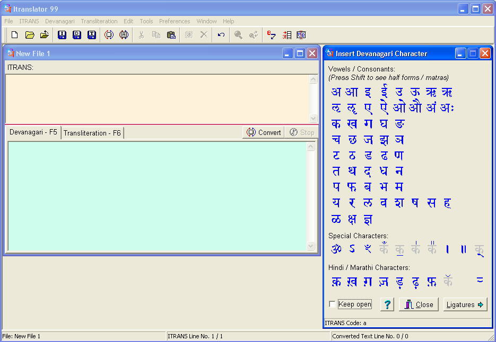Insert the Devanagari vowel औ

415,107
